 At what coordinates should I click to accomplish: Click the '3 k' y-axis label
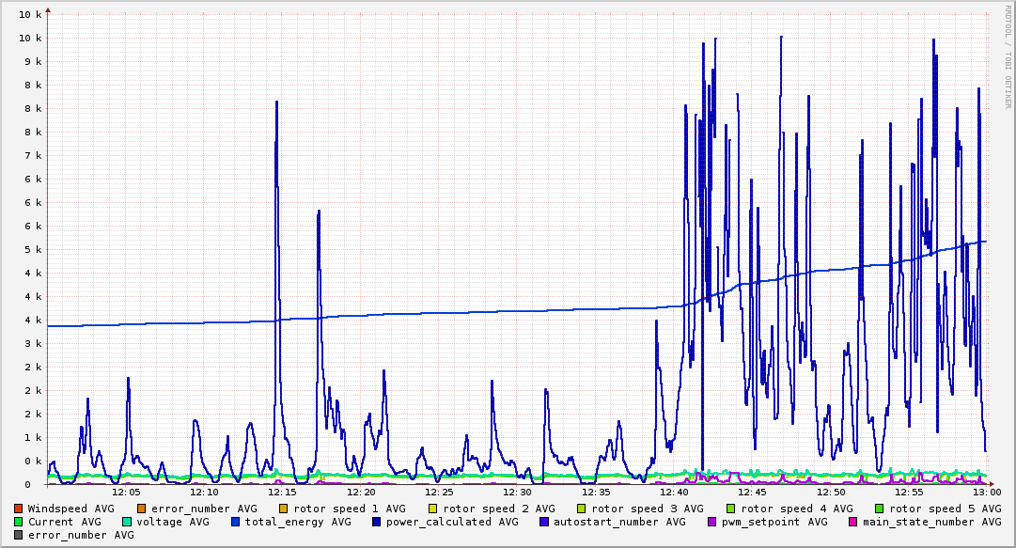click(33, 343)
